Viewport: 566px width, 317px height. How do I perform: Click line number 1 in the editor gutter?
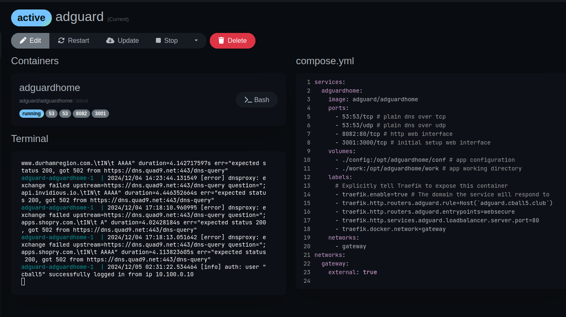(309, 82)
